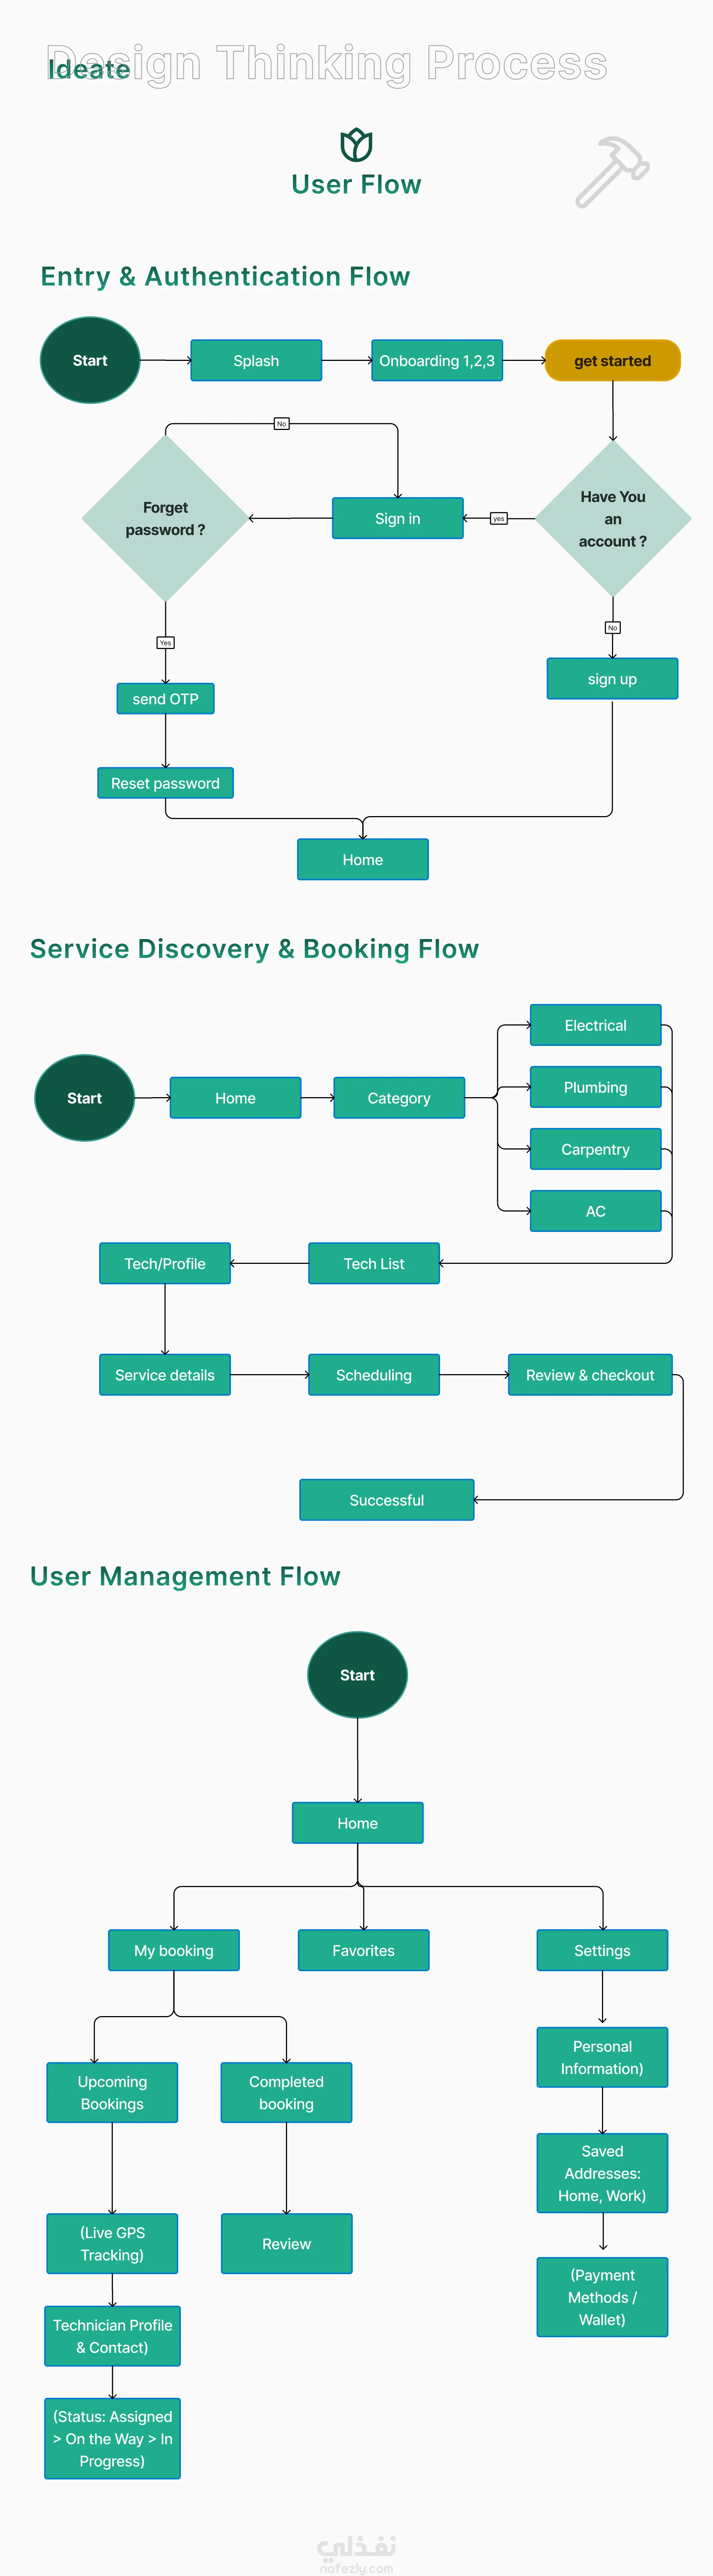Click the 'Have You an account ?' diamond
This screenshot has height=2576, width=713.
(x=613, y=519)
